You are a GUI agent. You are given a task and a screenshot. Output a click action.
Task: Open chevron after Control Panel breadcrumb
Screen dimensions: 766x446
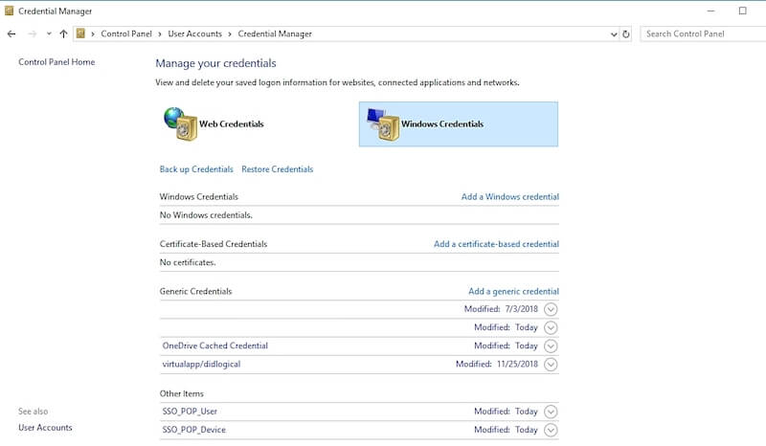(x=160, y=34)
